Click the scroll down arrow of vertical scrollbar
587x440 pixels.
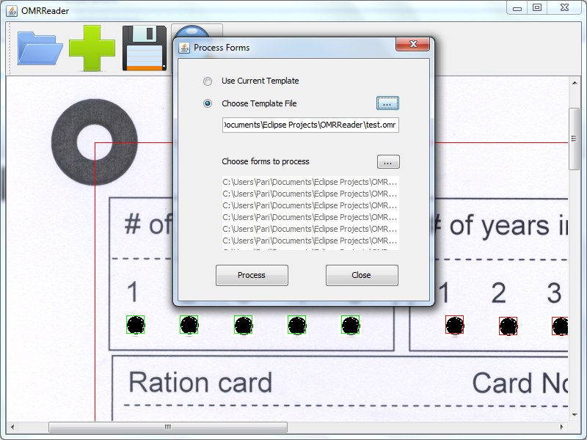coord(575,415)
